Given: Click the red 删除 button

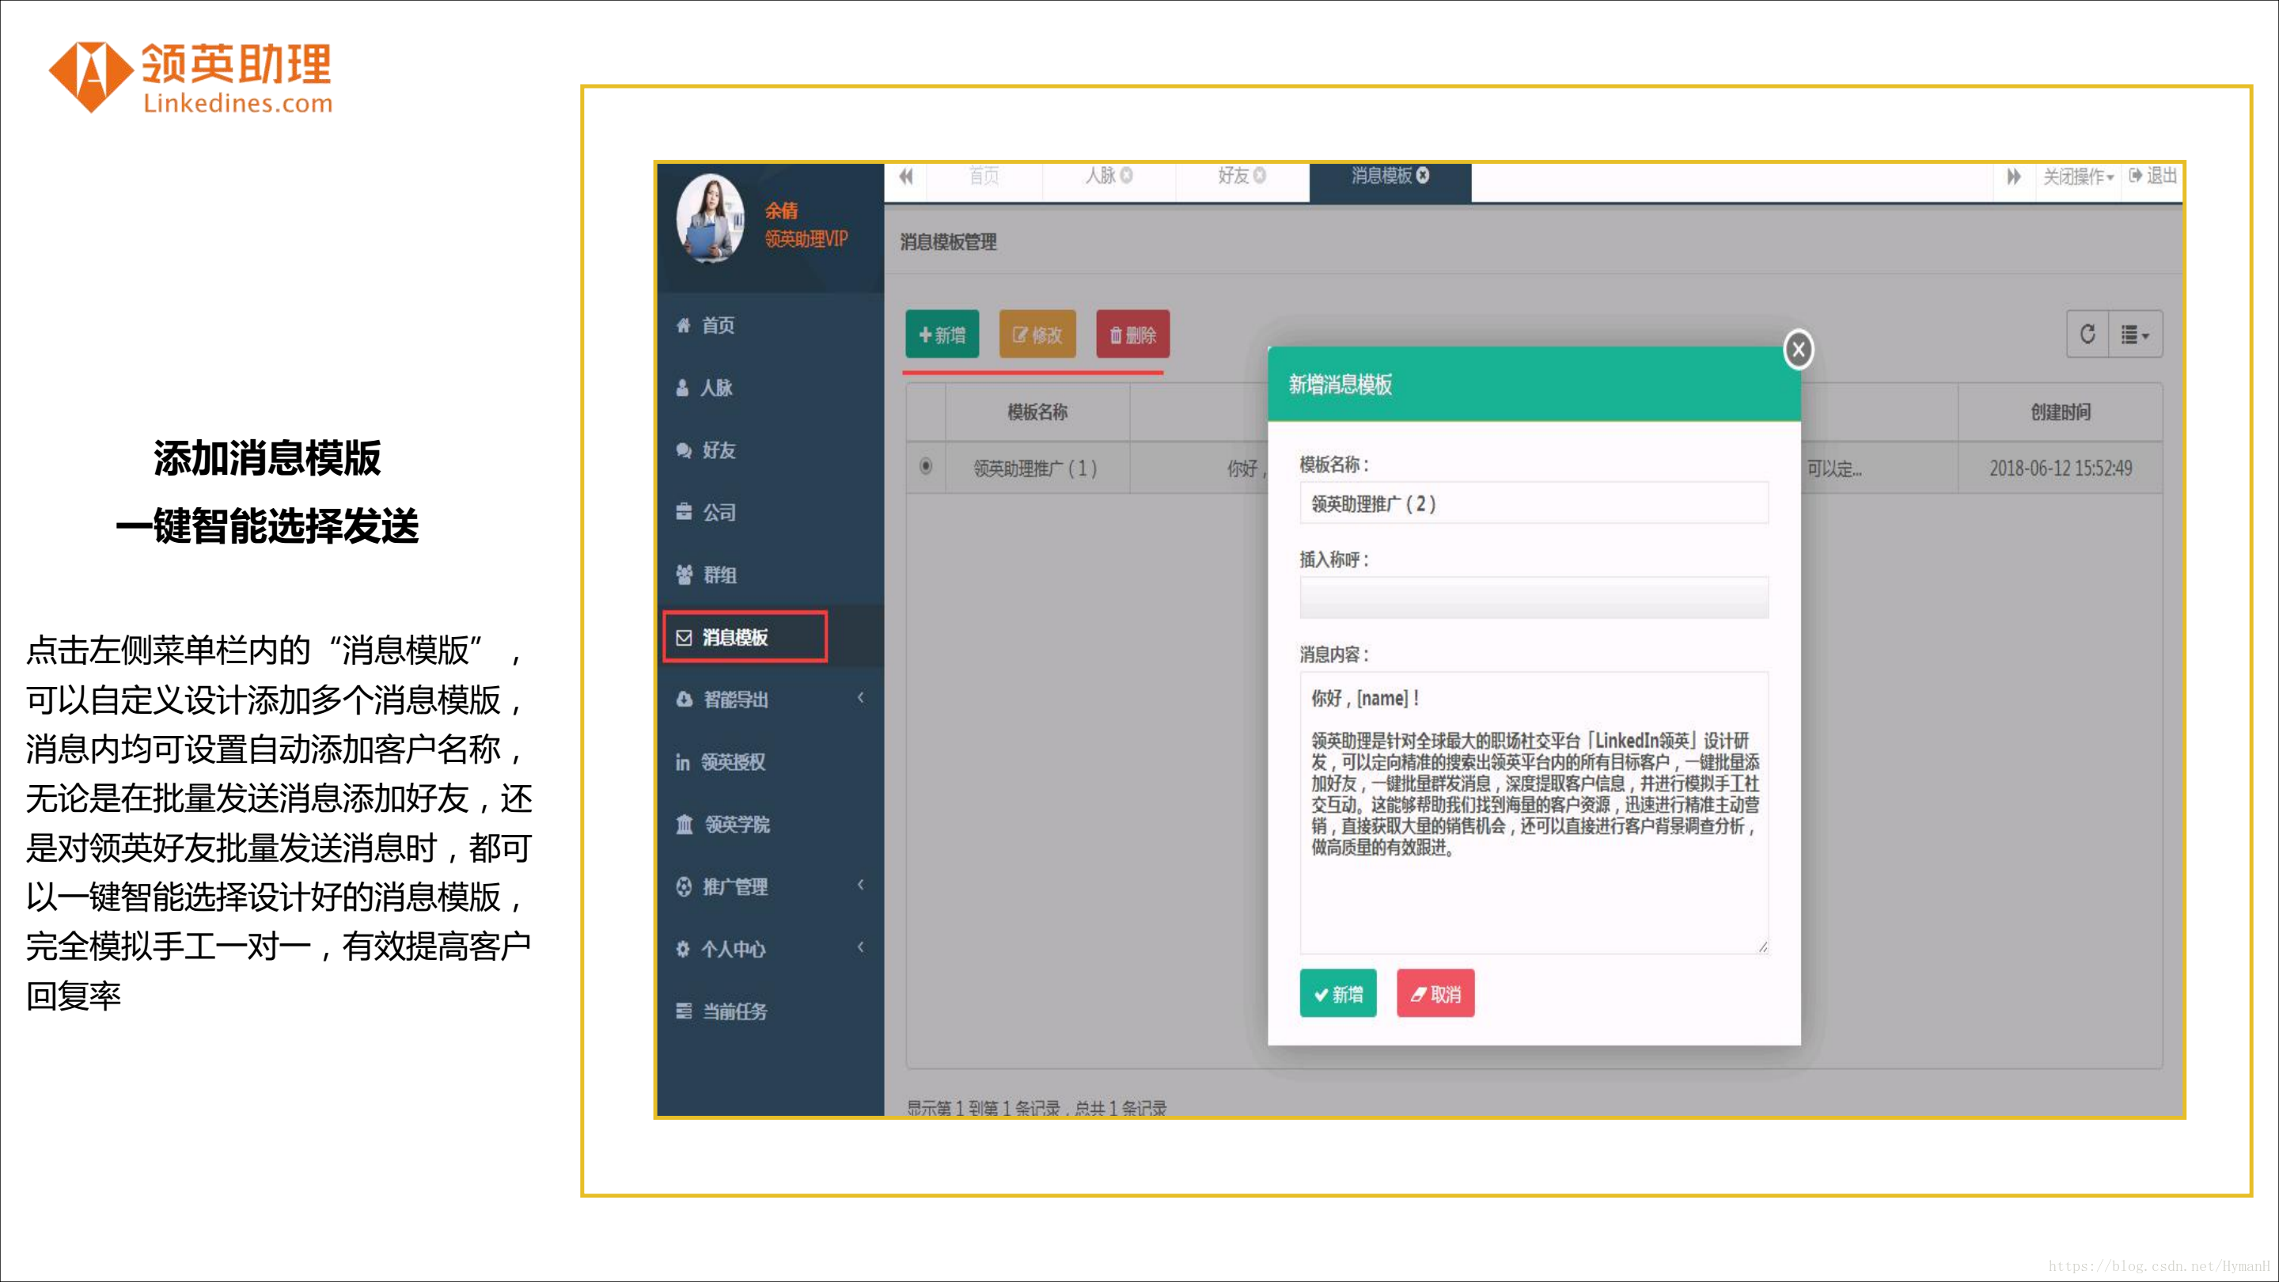Looking at the screenshot, I should [1133, 335].
